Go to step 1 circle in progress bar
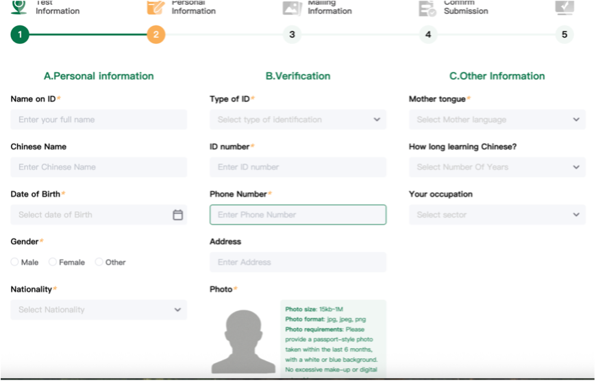The height and width of the screenshot is (383, 596). coord(20,34)
